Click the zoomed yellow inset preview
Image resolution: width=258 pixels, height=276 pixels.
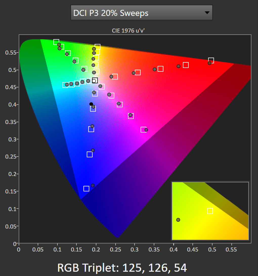210,211
